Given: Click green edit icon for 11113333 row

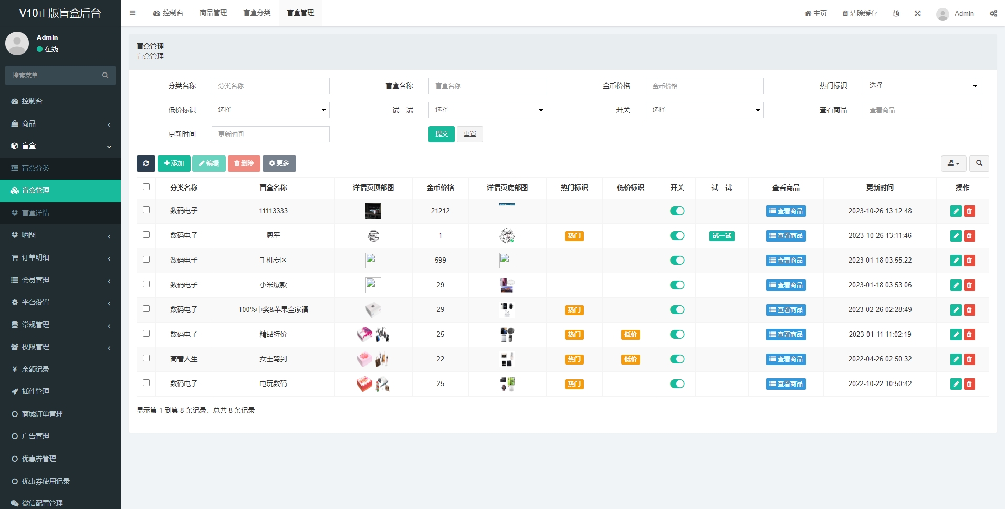Looking at the screenshot, I should [956, 211].
